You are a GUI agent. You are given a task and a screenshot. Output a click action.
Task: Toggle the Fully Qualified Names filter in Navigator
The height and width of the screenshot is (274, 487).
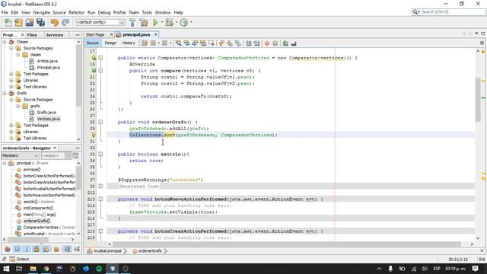(x=56, y=249)
